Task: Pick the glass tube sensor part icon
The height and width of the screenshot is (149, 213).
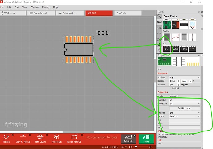Action: tap(193, 25)
